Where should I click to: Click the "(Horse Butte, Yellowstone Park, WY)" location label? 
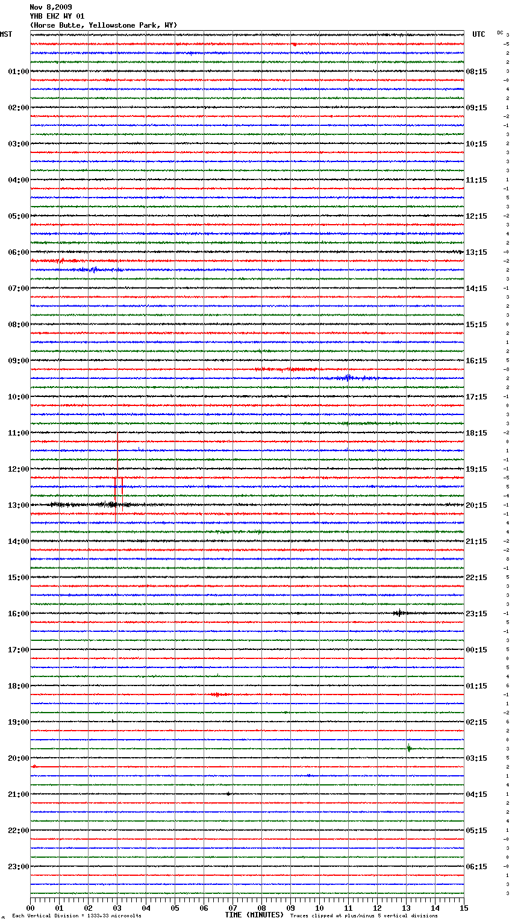coord(104,25)
